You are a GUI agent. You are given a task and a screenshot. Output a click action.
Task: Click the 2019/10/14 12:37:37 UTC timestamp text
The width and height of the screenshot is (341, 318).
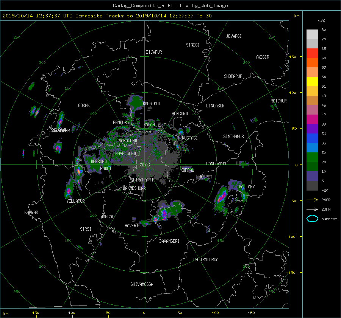pyautogui.click(x=38, y=16)
